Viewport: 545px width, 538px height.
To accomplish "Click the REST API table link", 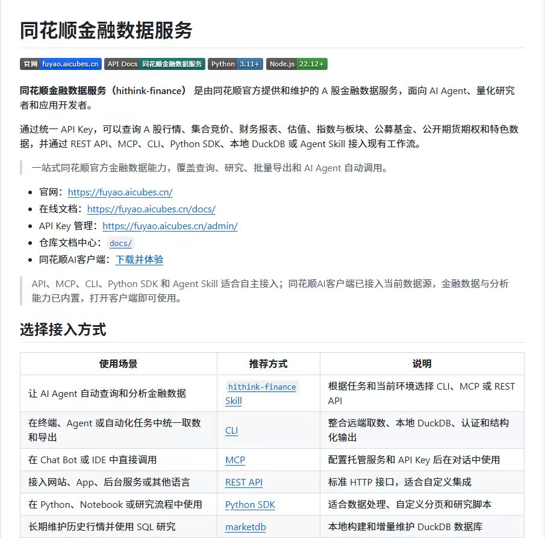I will tap(244, 483).
